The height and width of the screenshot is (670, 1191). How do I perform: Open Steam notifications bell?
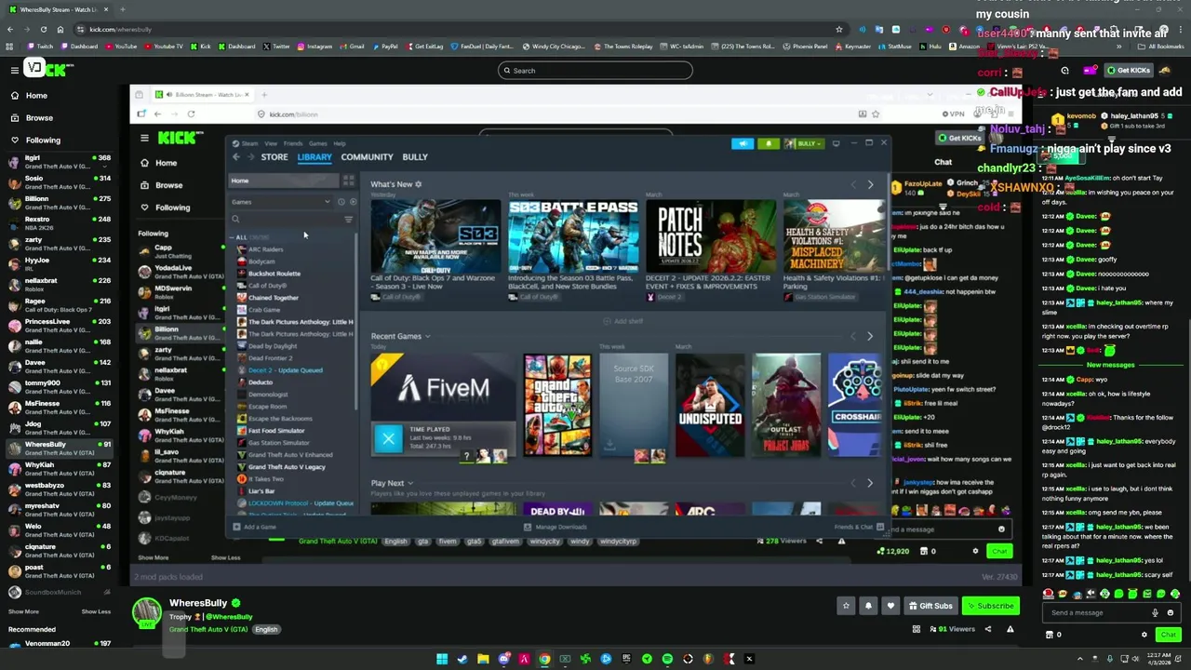point(769,143)
